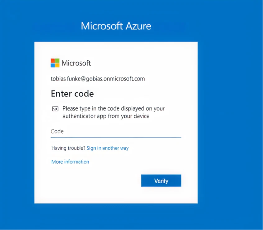Click the green square of Microsoft logo
263x230 pixels.
58,61
